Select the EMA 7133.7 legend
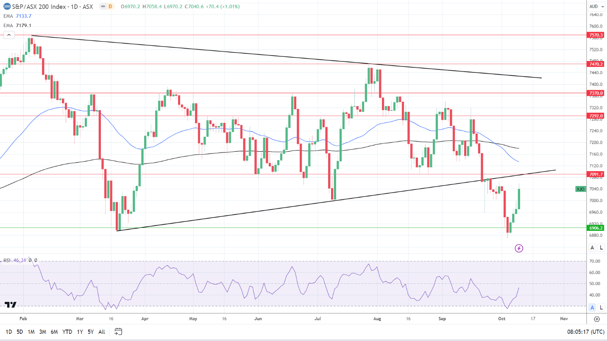Screen dimensions: 607x341 point(17,16)
